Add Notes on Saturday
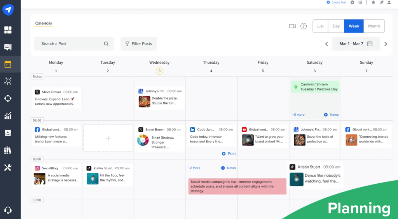This screenshot has width=398, height=219. pyautogui.click(x=331, y=115)
